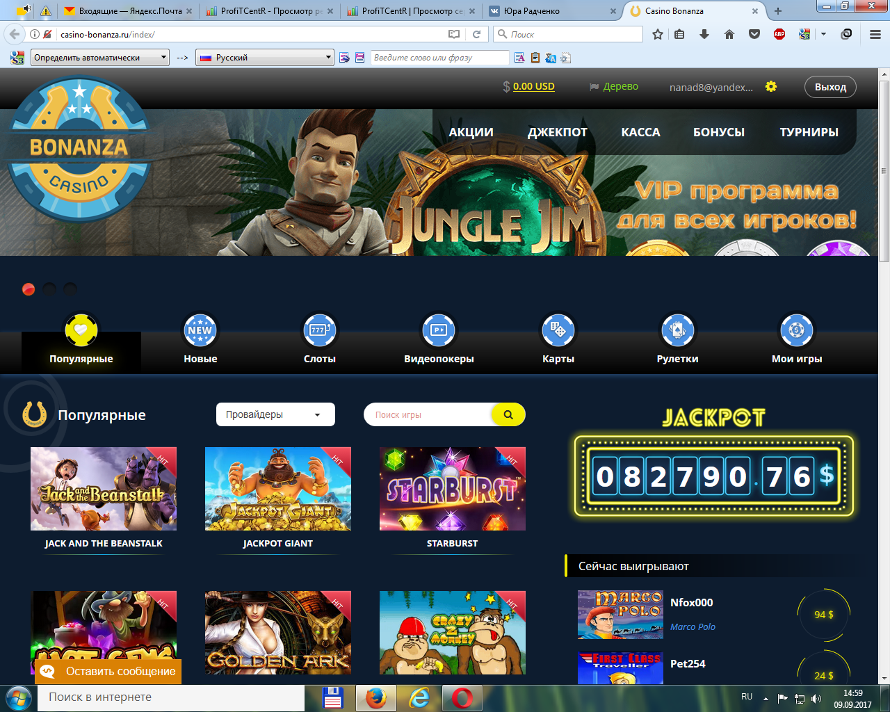Open Internet Explorer from the taskbar
Screen dimensions: 890x712
click(x=419, y=697)
